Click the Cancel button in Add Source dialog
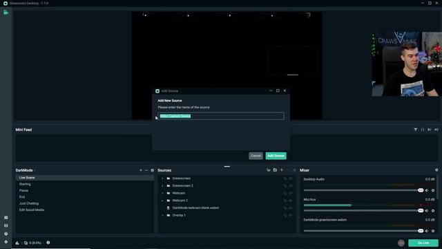The width and height of the screenshot is (442, 249). (256, 156)
